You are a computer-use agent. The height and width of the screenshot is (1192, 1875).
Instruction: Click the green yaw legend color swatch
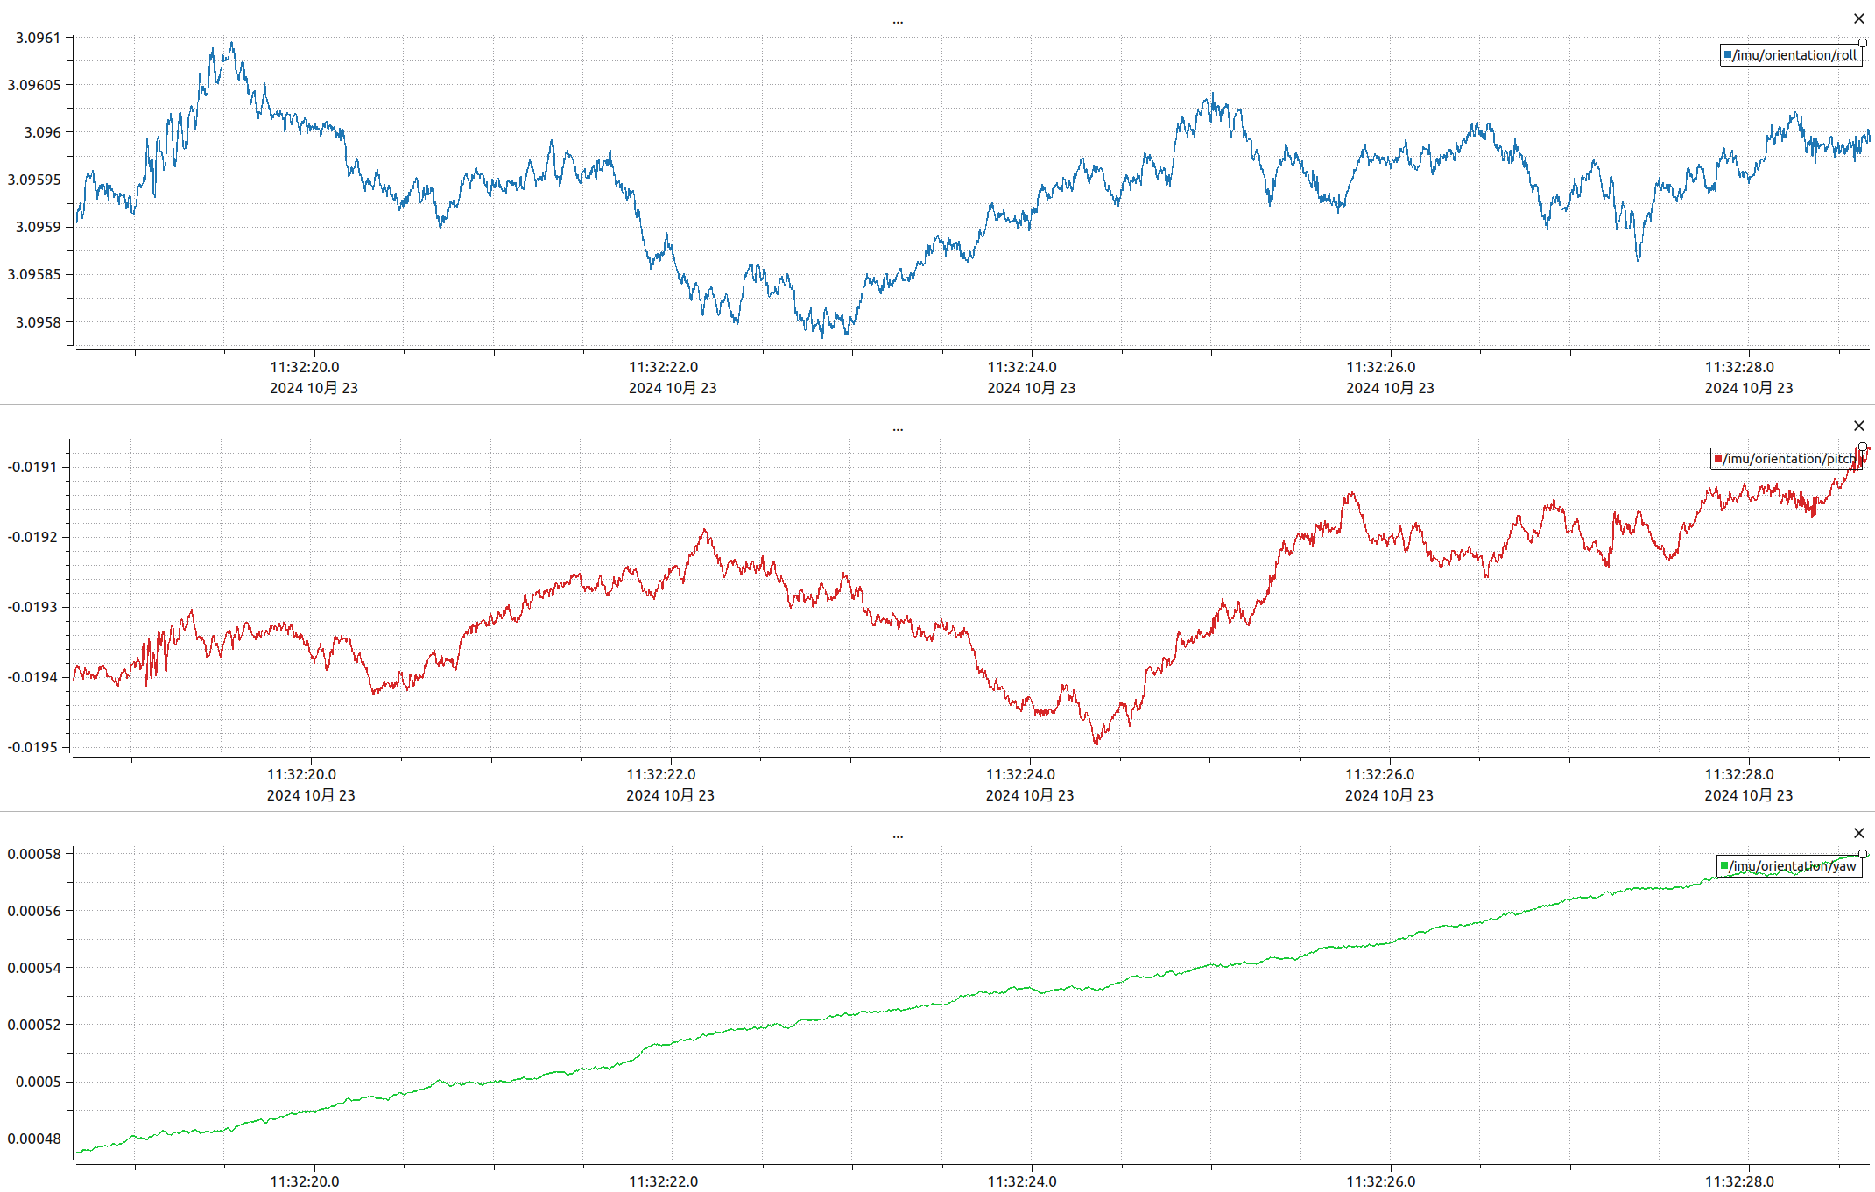(1724, 866)
